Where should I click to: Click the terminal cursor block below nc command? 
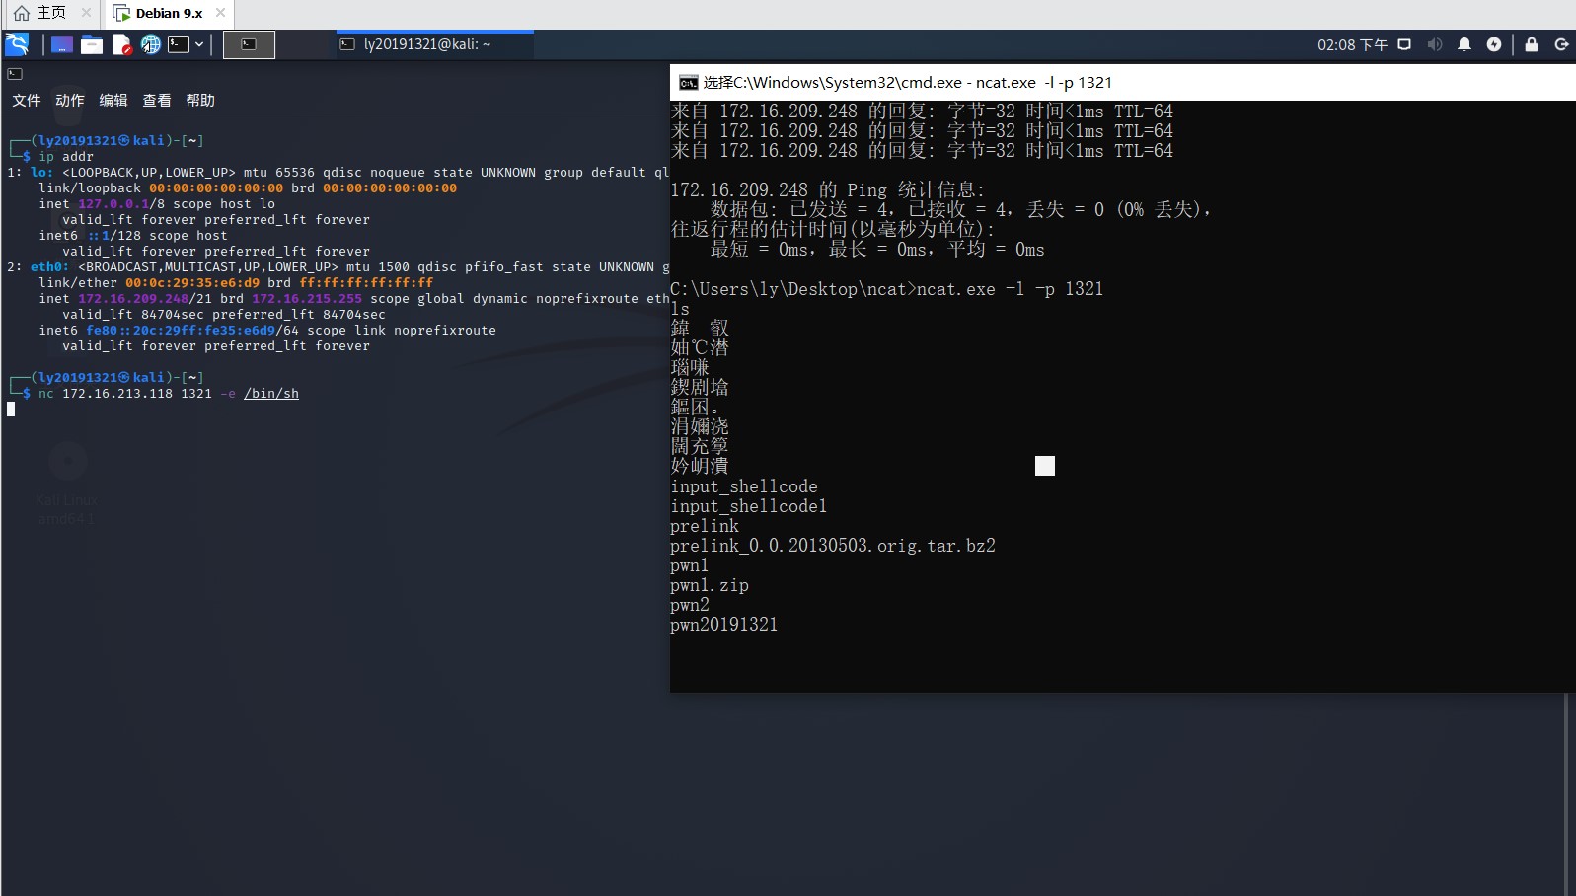(x=11, y=410)
